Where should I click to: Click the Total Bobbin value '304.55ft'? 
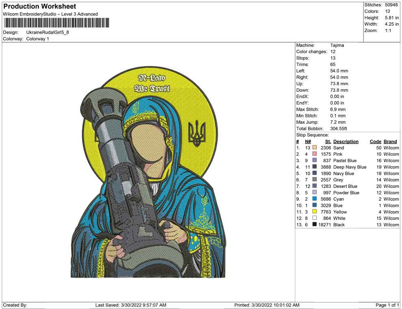coord(338,129)
